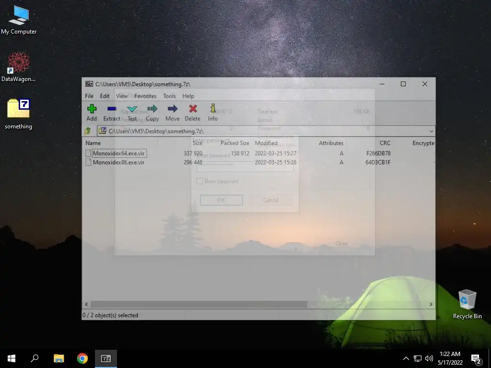The image size is (491, 368).
Task: Maximize the 7-Zip window
Action: click(403, 84)
